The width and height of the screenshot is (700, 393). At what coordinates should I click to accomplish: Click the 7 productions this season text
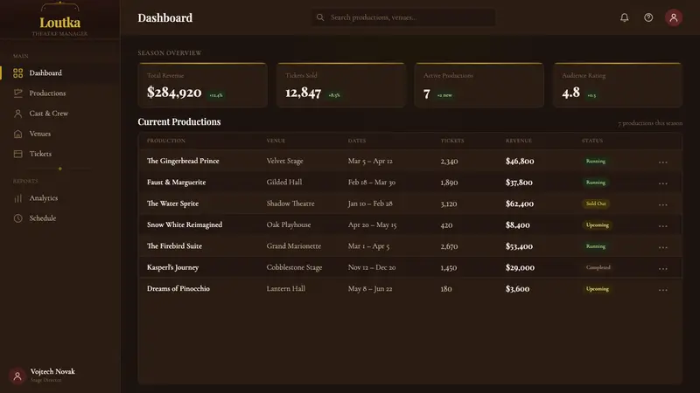tap(650, 123)
